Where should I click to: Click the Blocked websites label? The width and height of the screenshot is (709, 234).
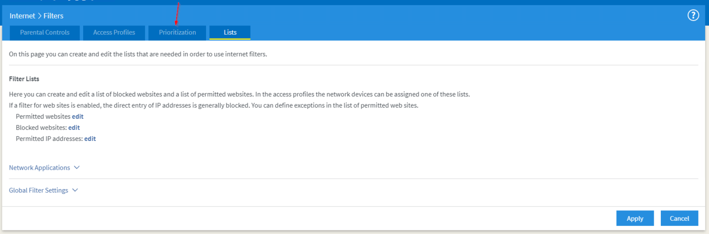point(41,128)
